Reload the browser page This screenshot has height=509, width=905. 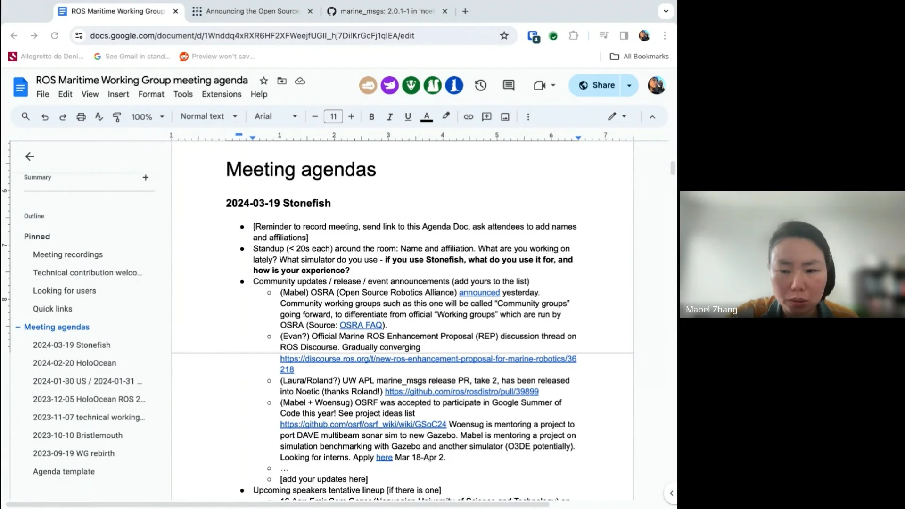click(x=55, y=36)
